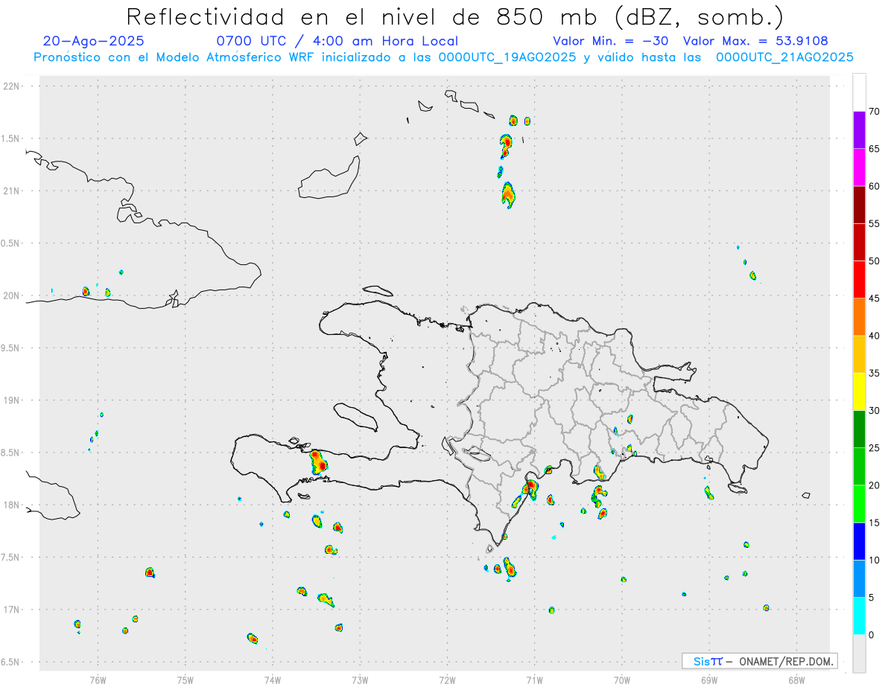Screen dimensions: 894x690
Task: Click the '69W' longitude axis label
Action: click(x=709, y=680)
